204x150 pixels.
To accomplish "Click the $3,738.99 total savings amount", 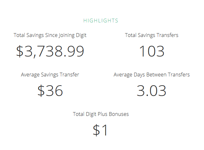I will pos(50,51).
